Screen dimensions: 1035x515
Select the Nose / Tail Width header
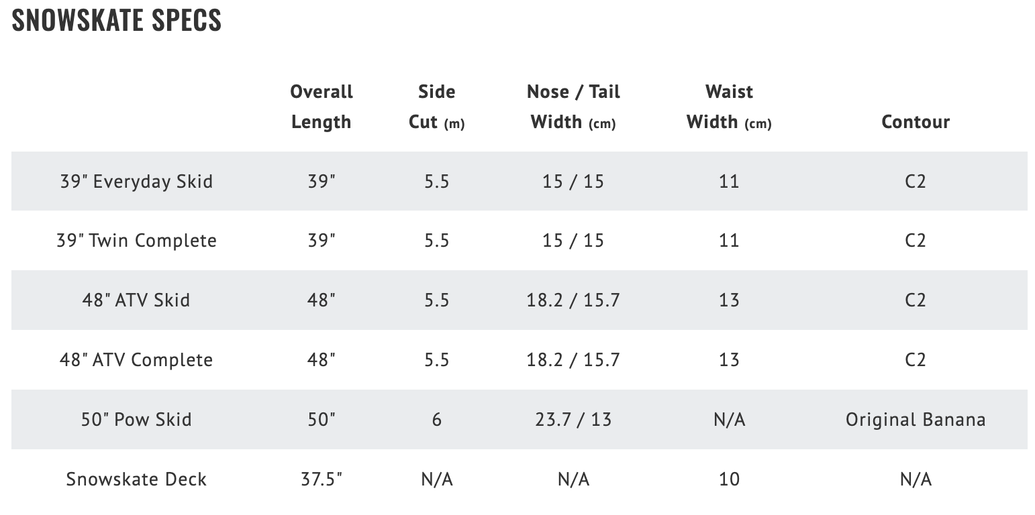tap(573, 107)
